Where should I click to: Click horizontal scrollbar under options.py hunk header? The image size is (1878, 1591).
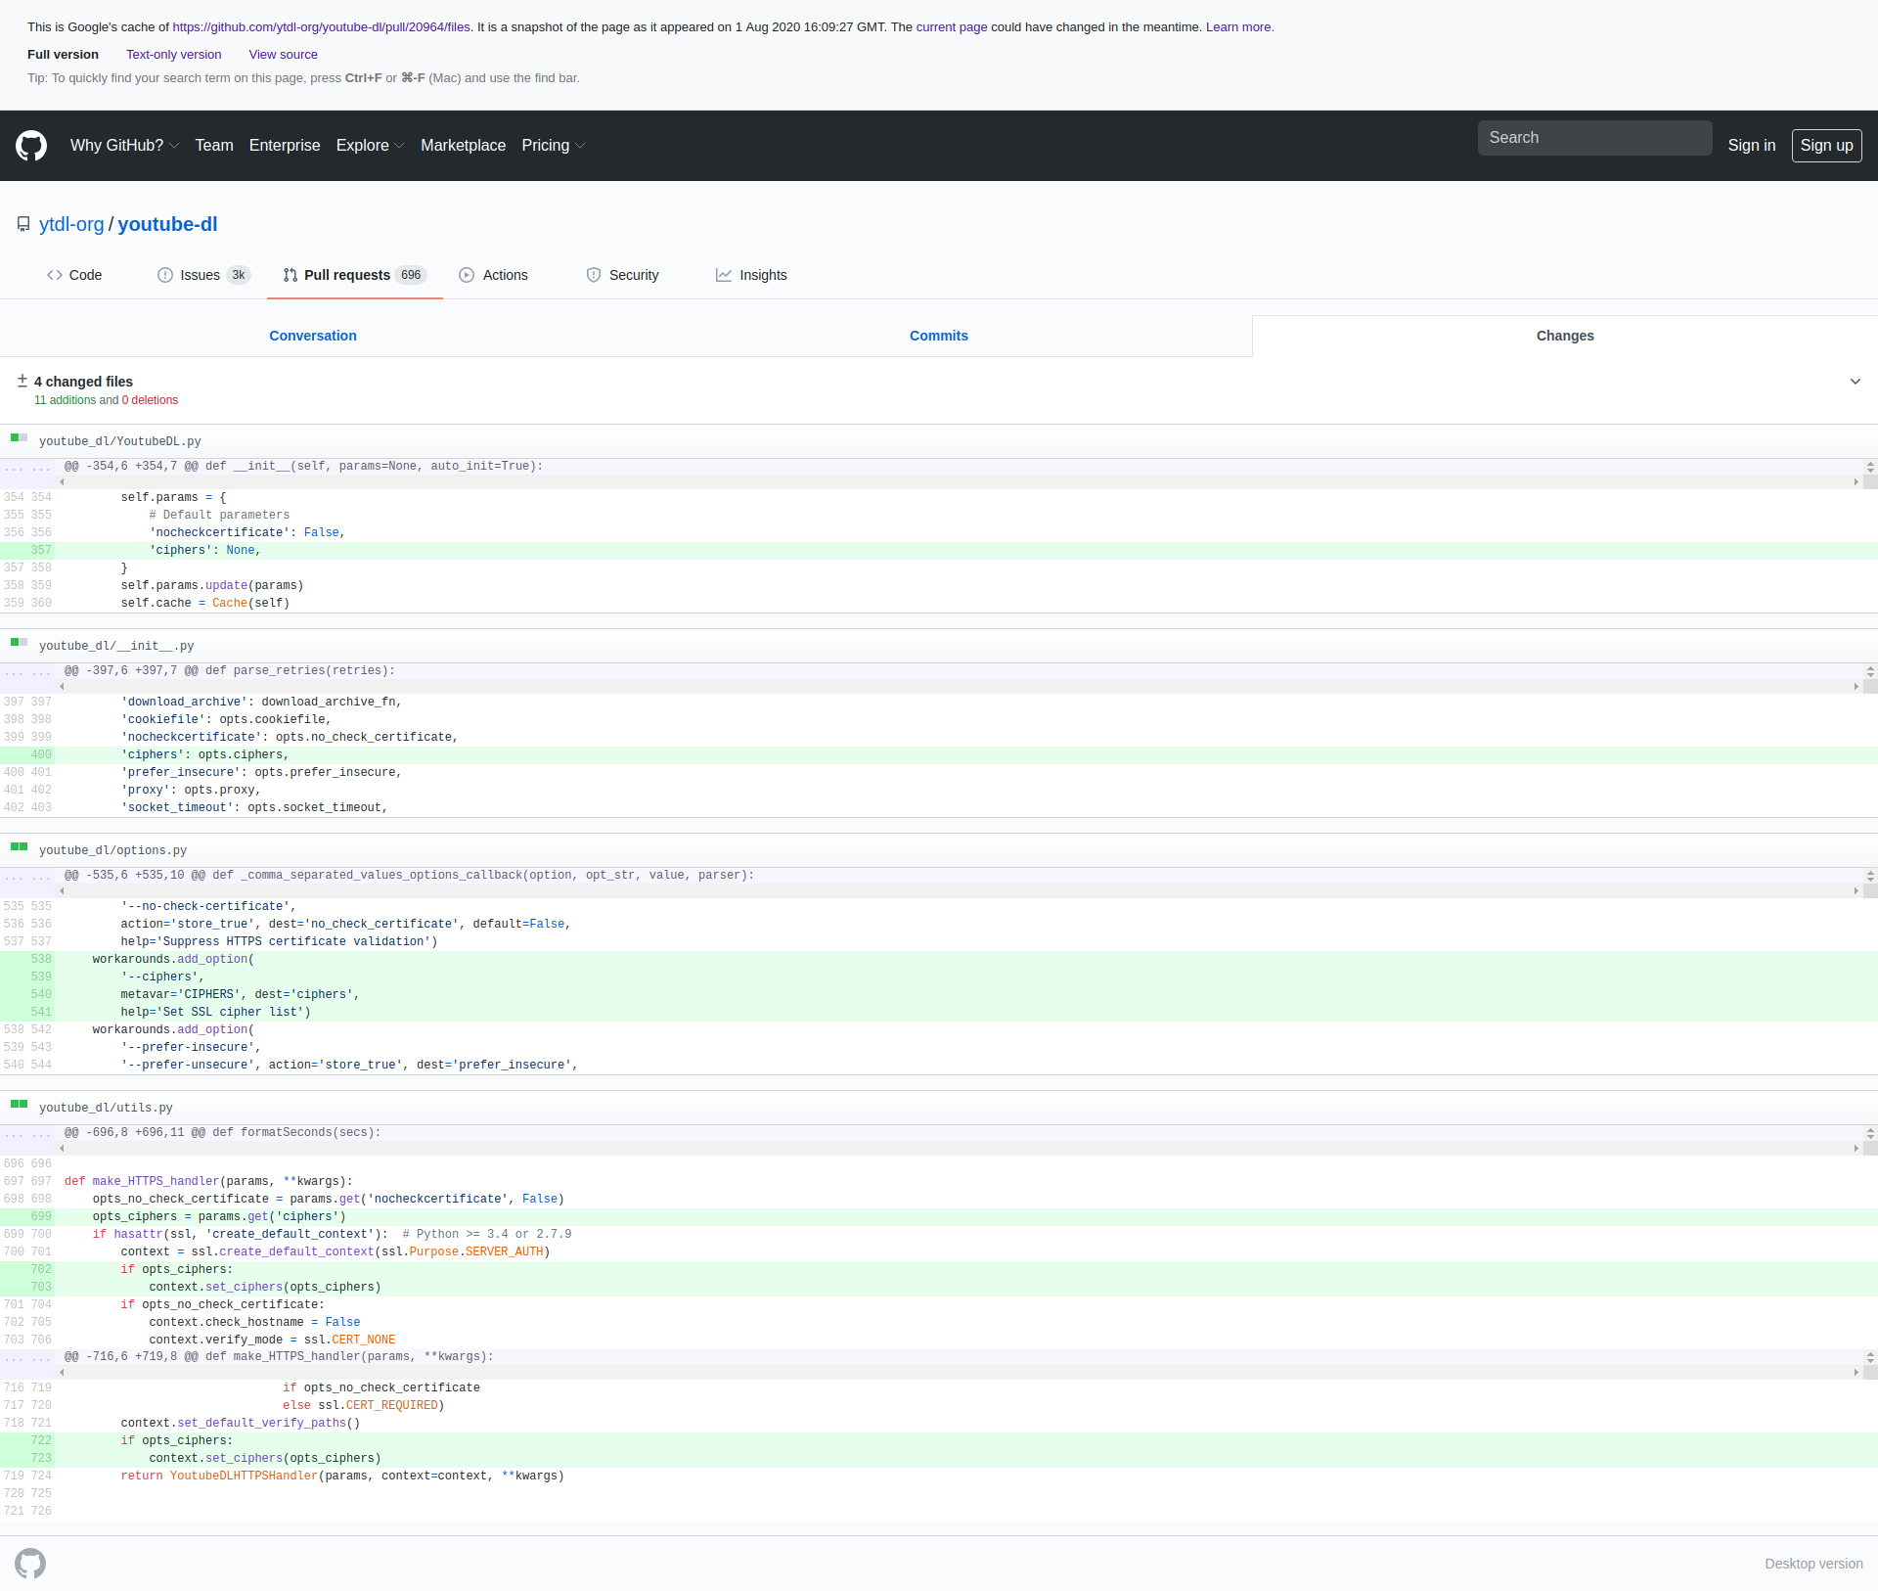[959, 891]
